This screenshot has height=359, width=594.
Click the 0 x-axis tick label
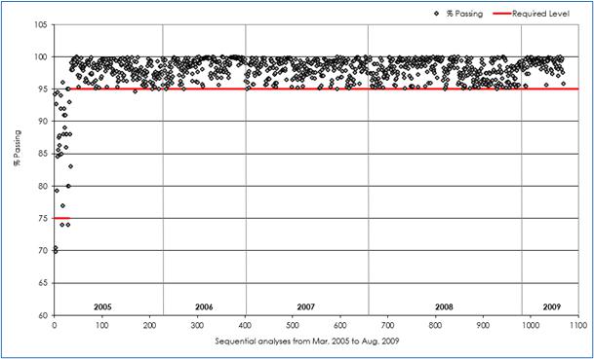coord(55,325)
